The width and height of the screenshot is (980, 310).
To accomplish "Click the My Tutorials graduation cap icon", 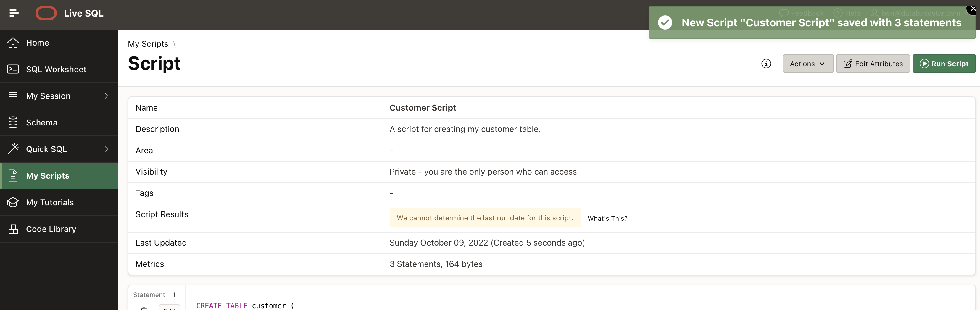I will (x=13, y=202).
